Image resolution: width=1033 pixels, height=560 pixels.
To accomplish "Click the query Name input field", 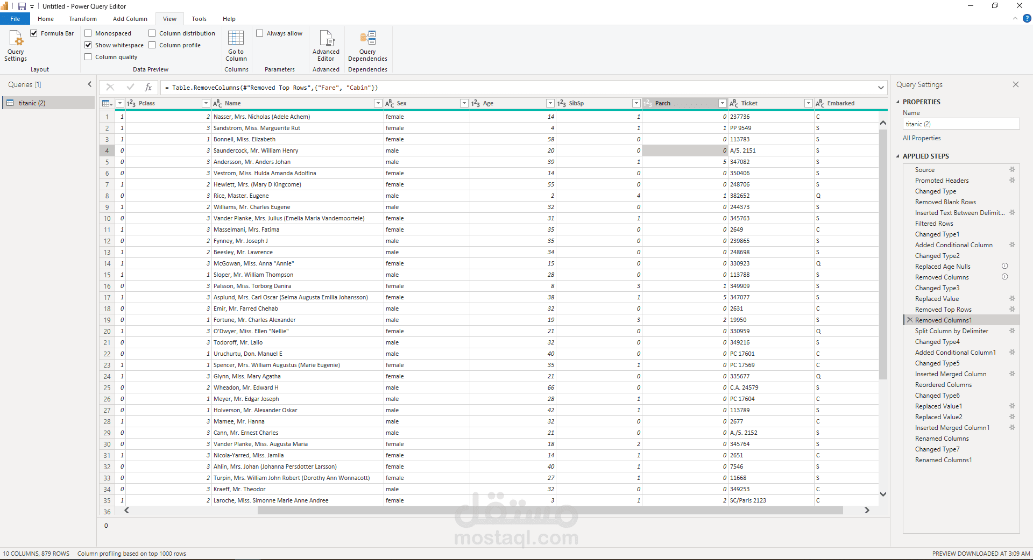I will coord(961,124).
